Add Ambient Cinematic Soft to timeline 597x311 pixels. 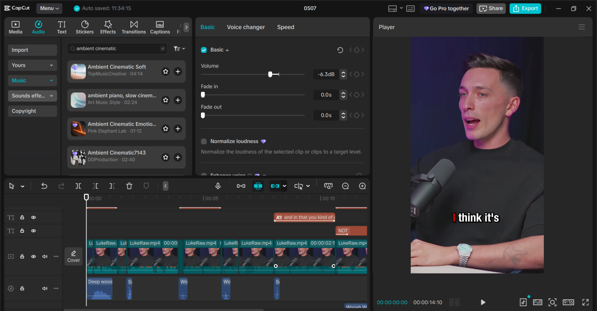pyautogui.click(x=178, y=72)
